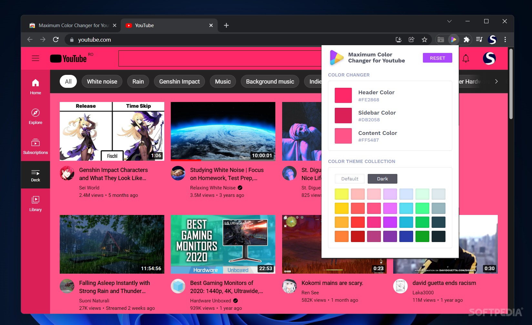The width and height of the screenshot is (532, 325).
Task: Open the Chrome profile S icon
Action: 492,40
